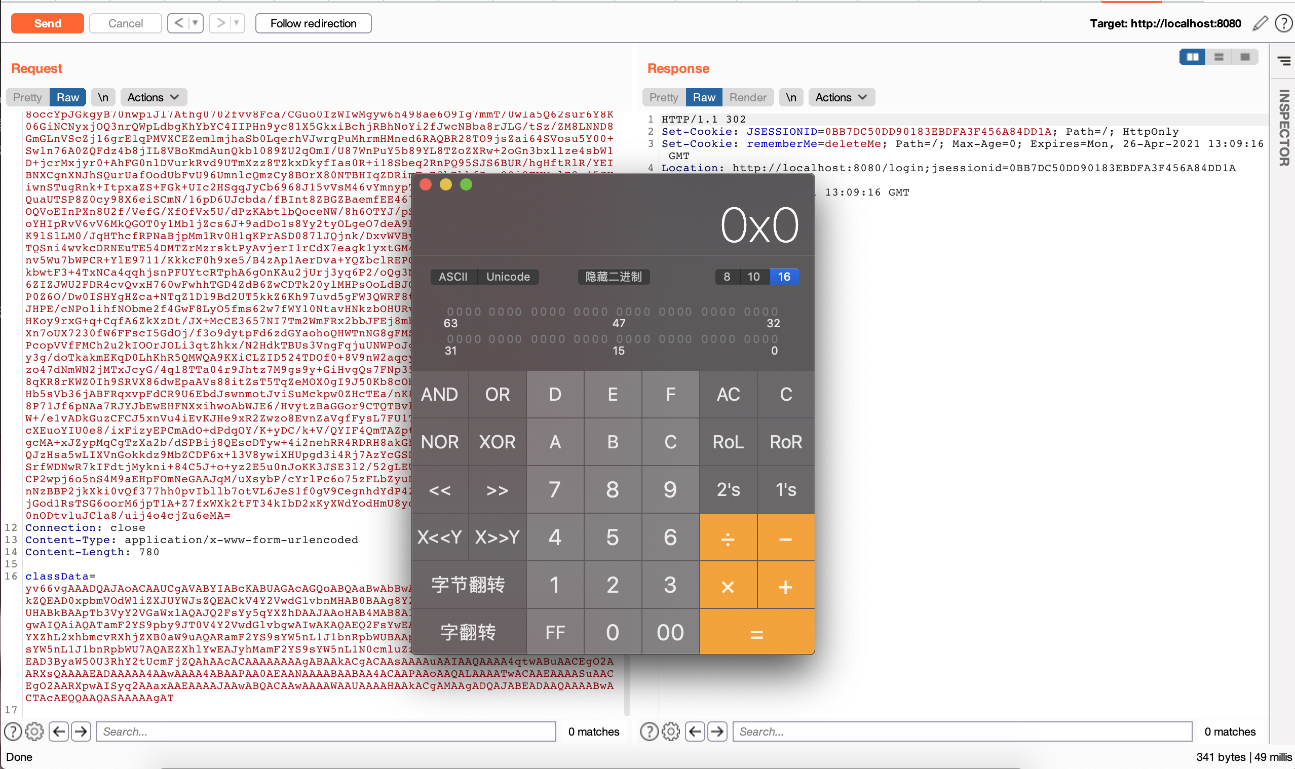Screen dimensions: 1295x769
Task: Click the hex digit F key
Action: click(670, 394)
